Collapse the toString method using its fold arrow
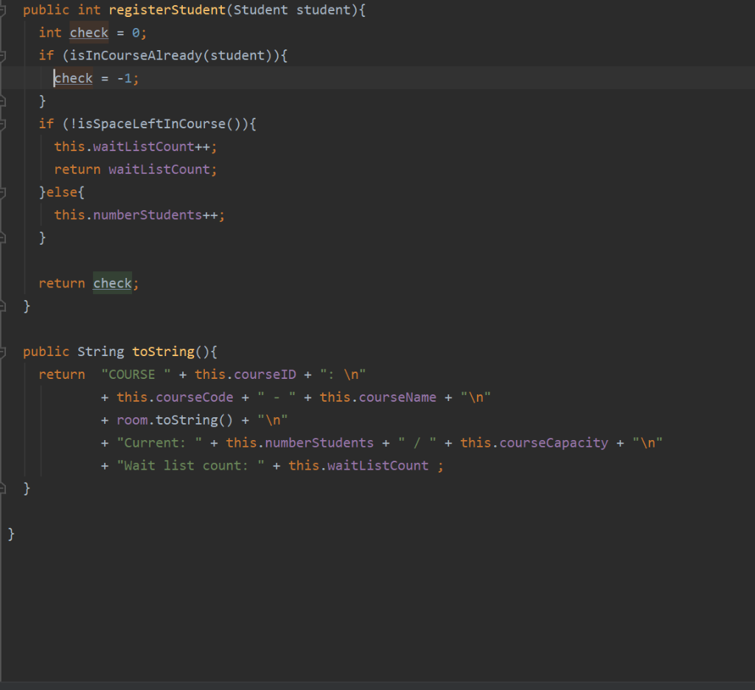 [x=5, y=352]
